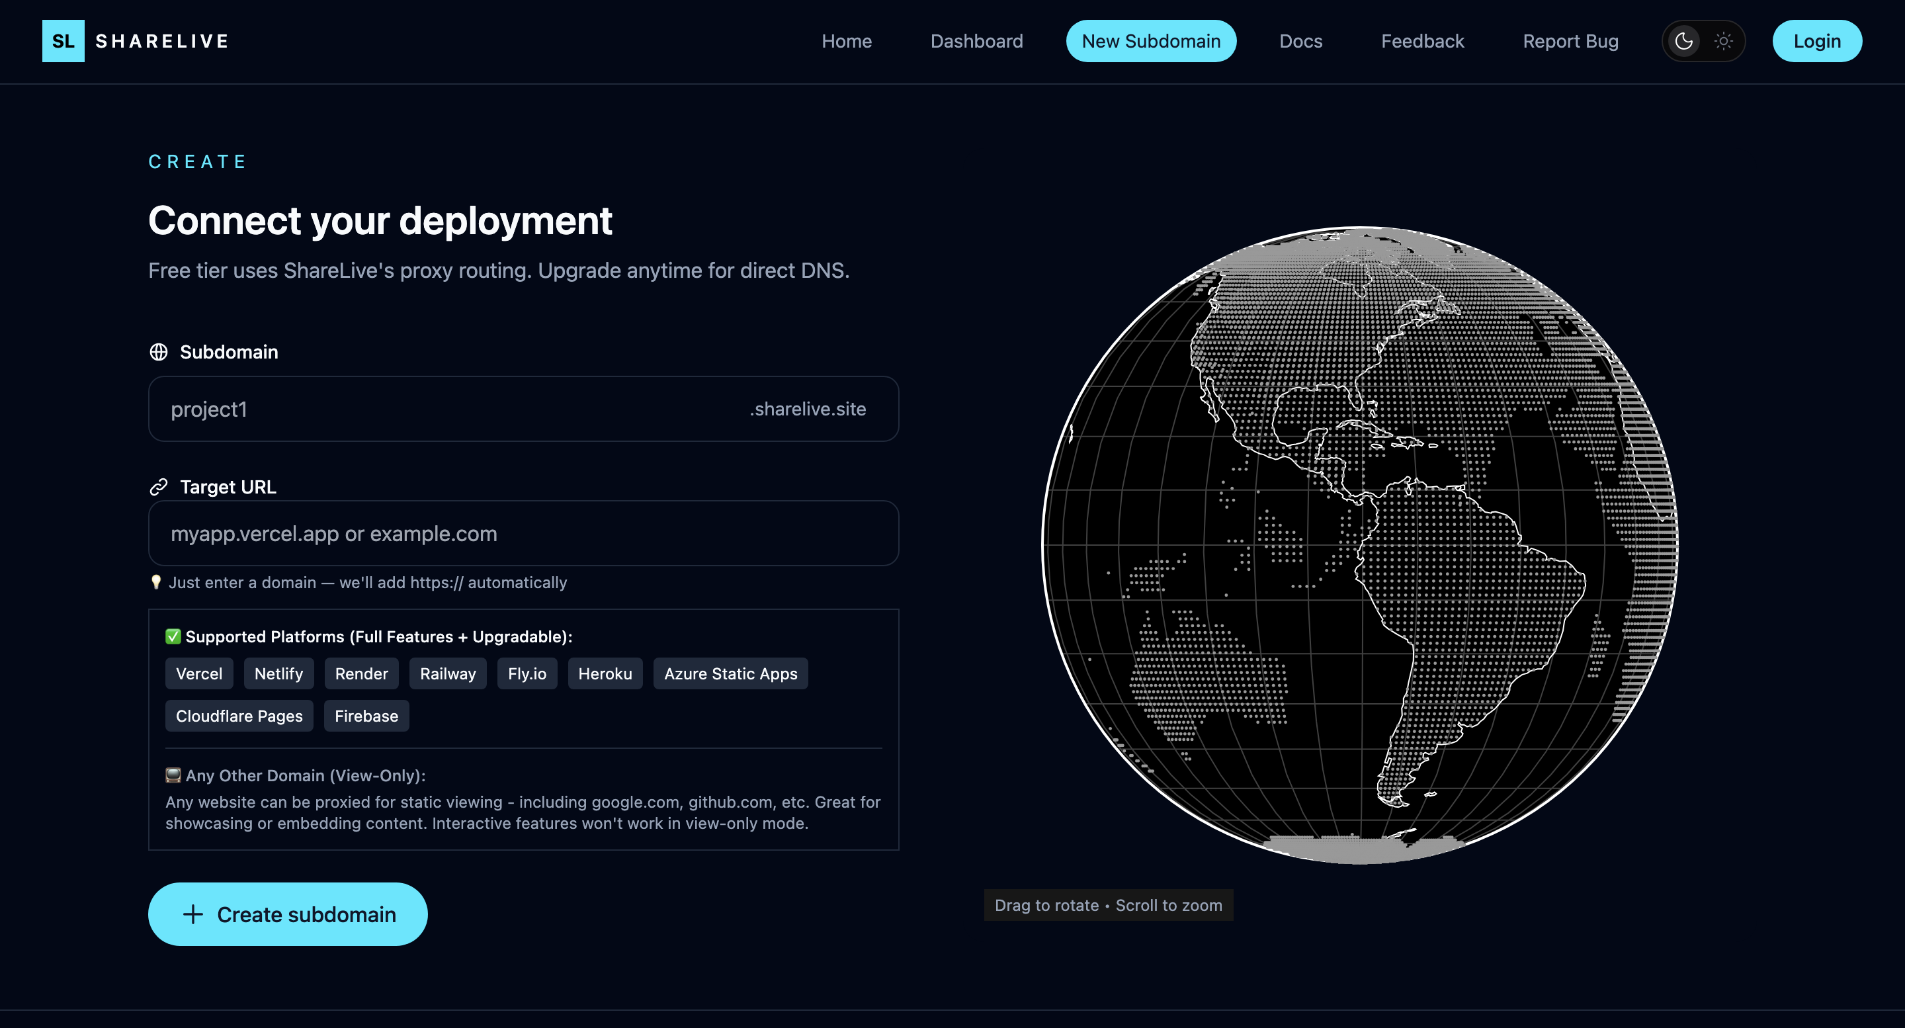
Task: Focus the Target URL input field
Action: (x=524, y=533)
